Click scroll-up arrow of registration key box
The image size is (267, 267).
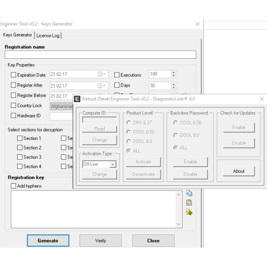point(178,195)
